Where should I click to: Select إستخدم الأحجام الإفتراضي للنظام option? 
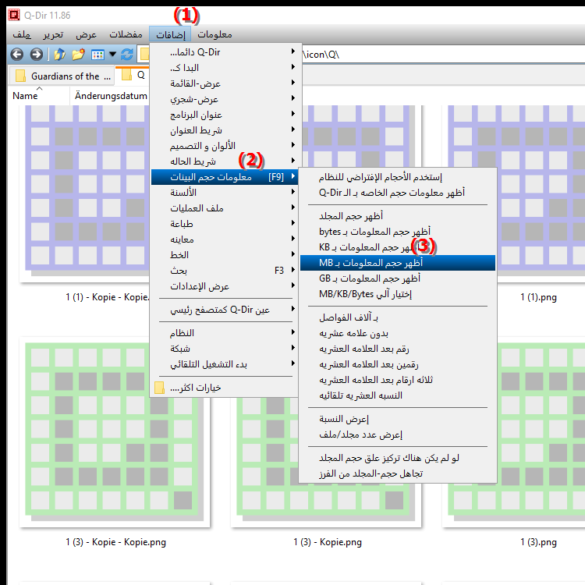[398, 177]
